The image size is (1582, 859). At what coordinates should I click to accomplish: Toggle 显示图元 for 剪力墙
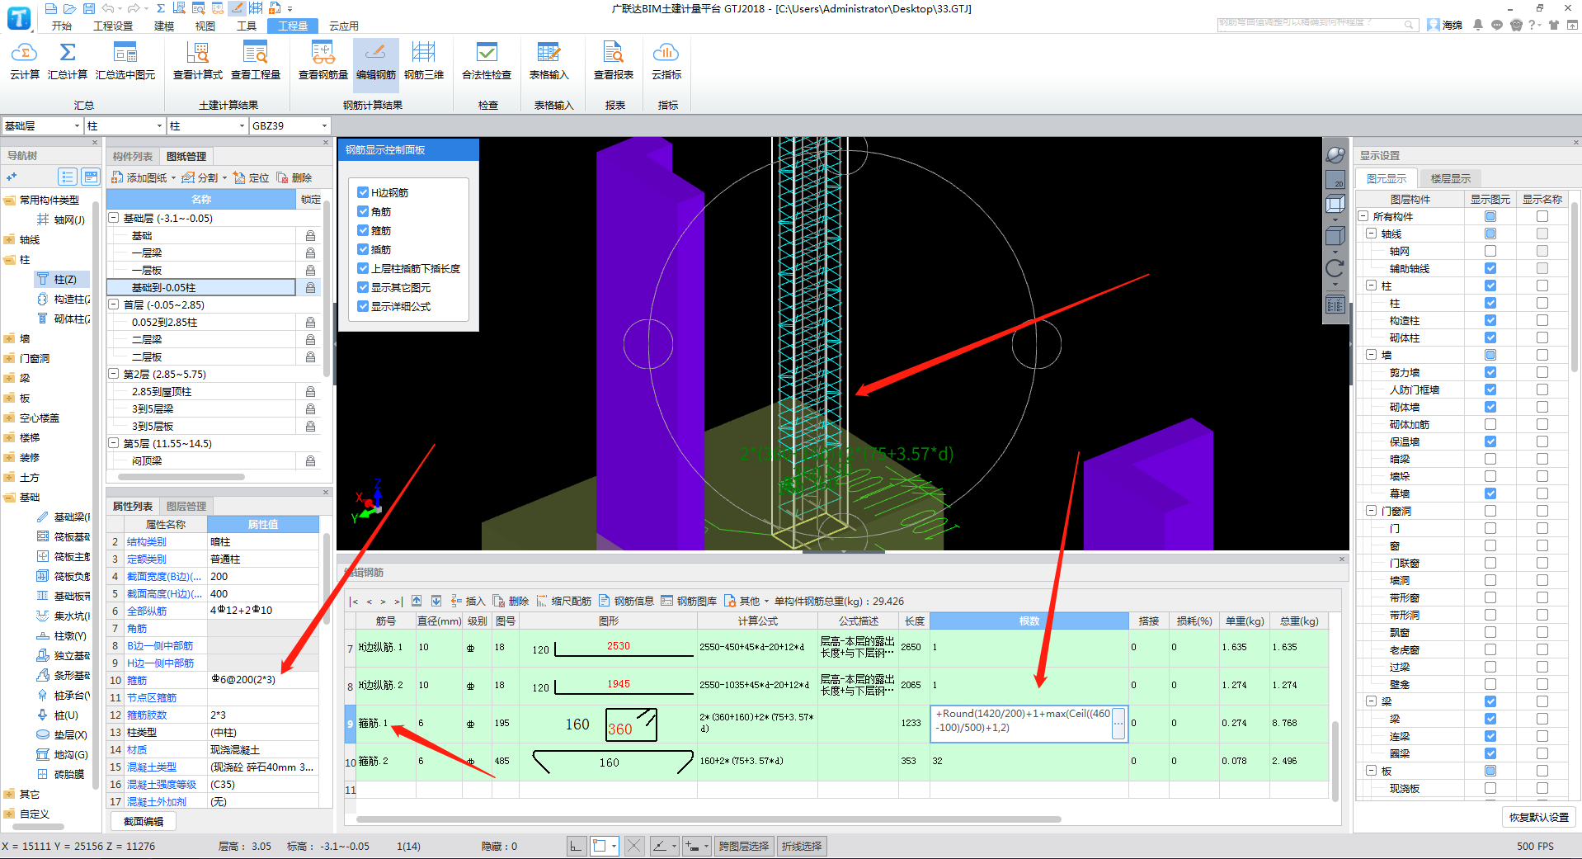coord(1490,372)
